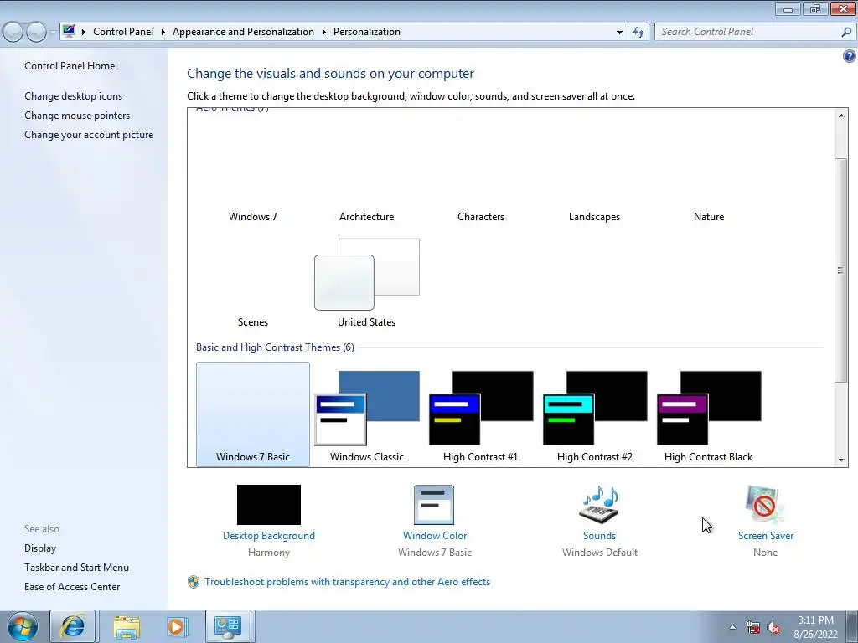This screenshot has height=643, width=858.
Task: Open Windows Media Player from taskbar
Action: (176, 626)
